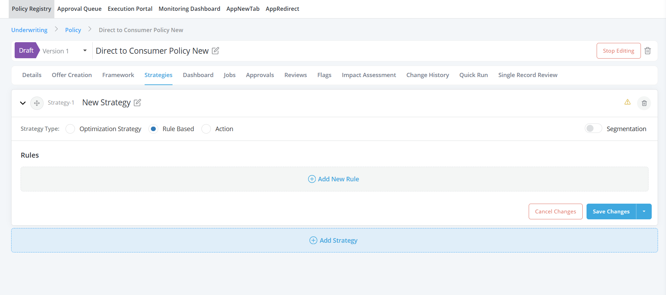666x295 pixels.
Task: Expand the Save Changes dropdown arrow
Action: [x=644, y=212]
